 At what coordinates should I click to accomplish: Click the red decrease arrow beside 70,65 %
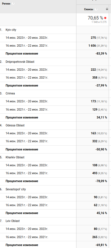(105, 18)
